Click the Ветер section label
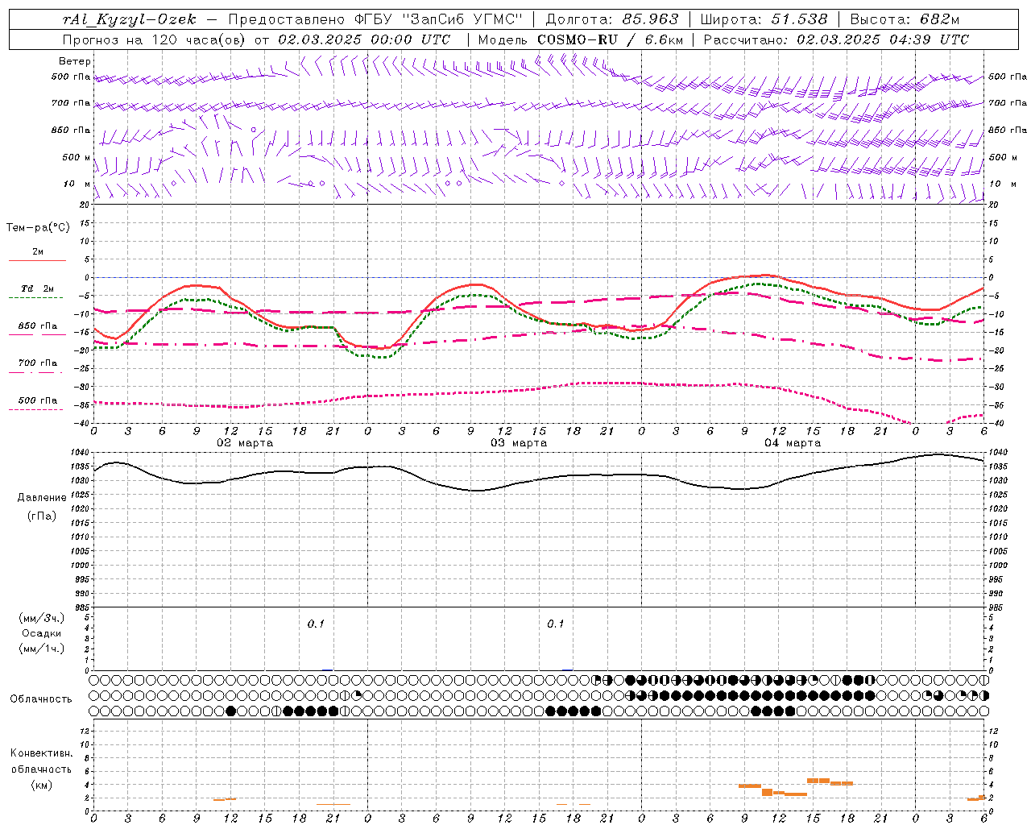 [x=75, y=61]
